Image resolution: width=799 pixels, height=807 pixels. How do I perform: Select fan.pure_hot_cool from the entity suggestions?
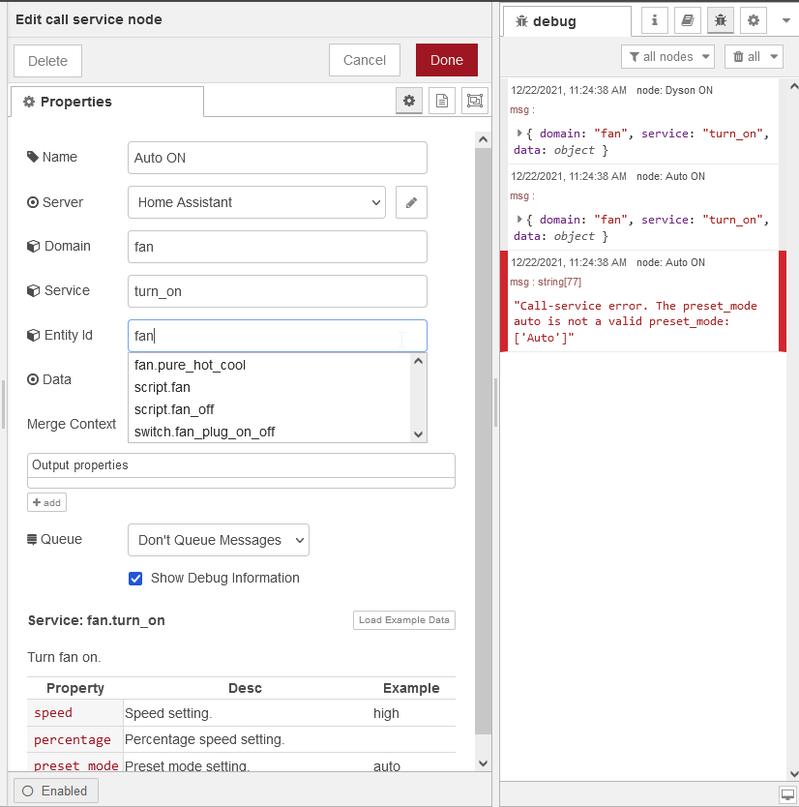(x=190, y=365)
